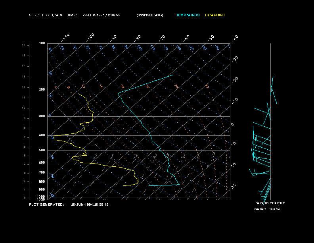Click the yellow DEWPOINT legend label

coord(215,15)
